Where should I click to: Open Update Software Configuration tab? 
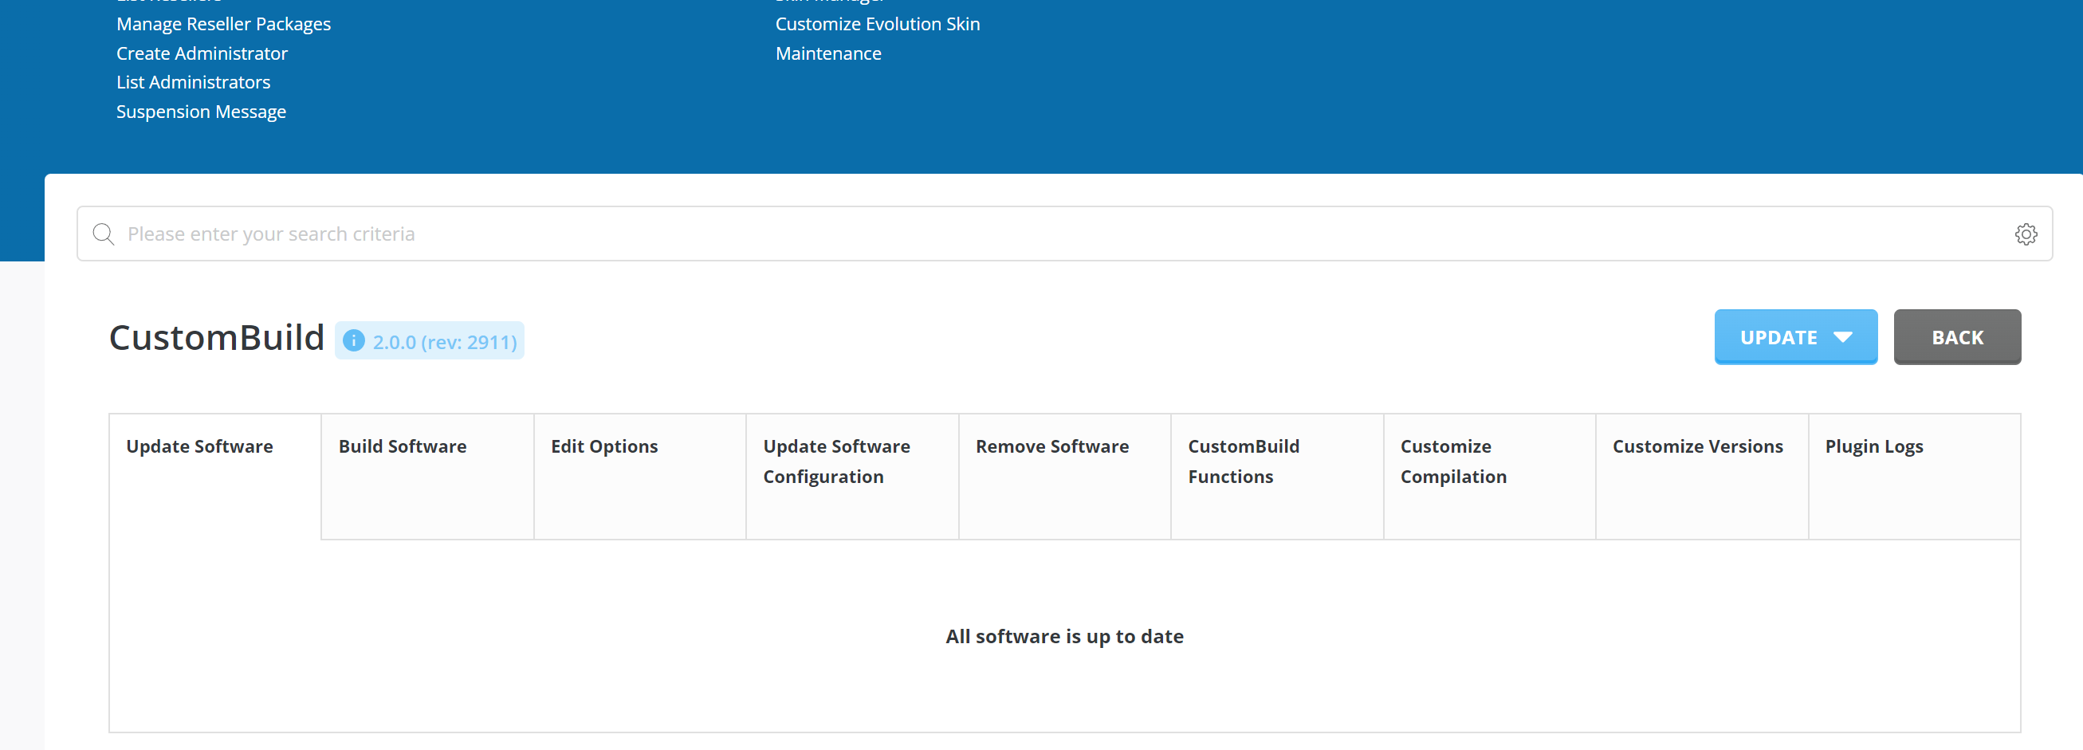[852, 477]
